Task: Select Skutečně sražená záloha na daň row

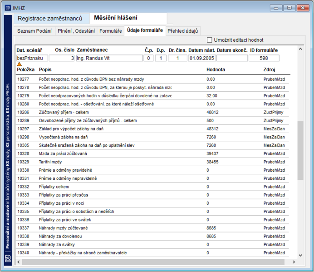Action: pyautogui.click(x=152, y=145)
